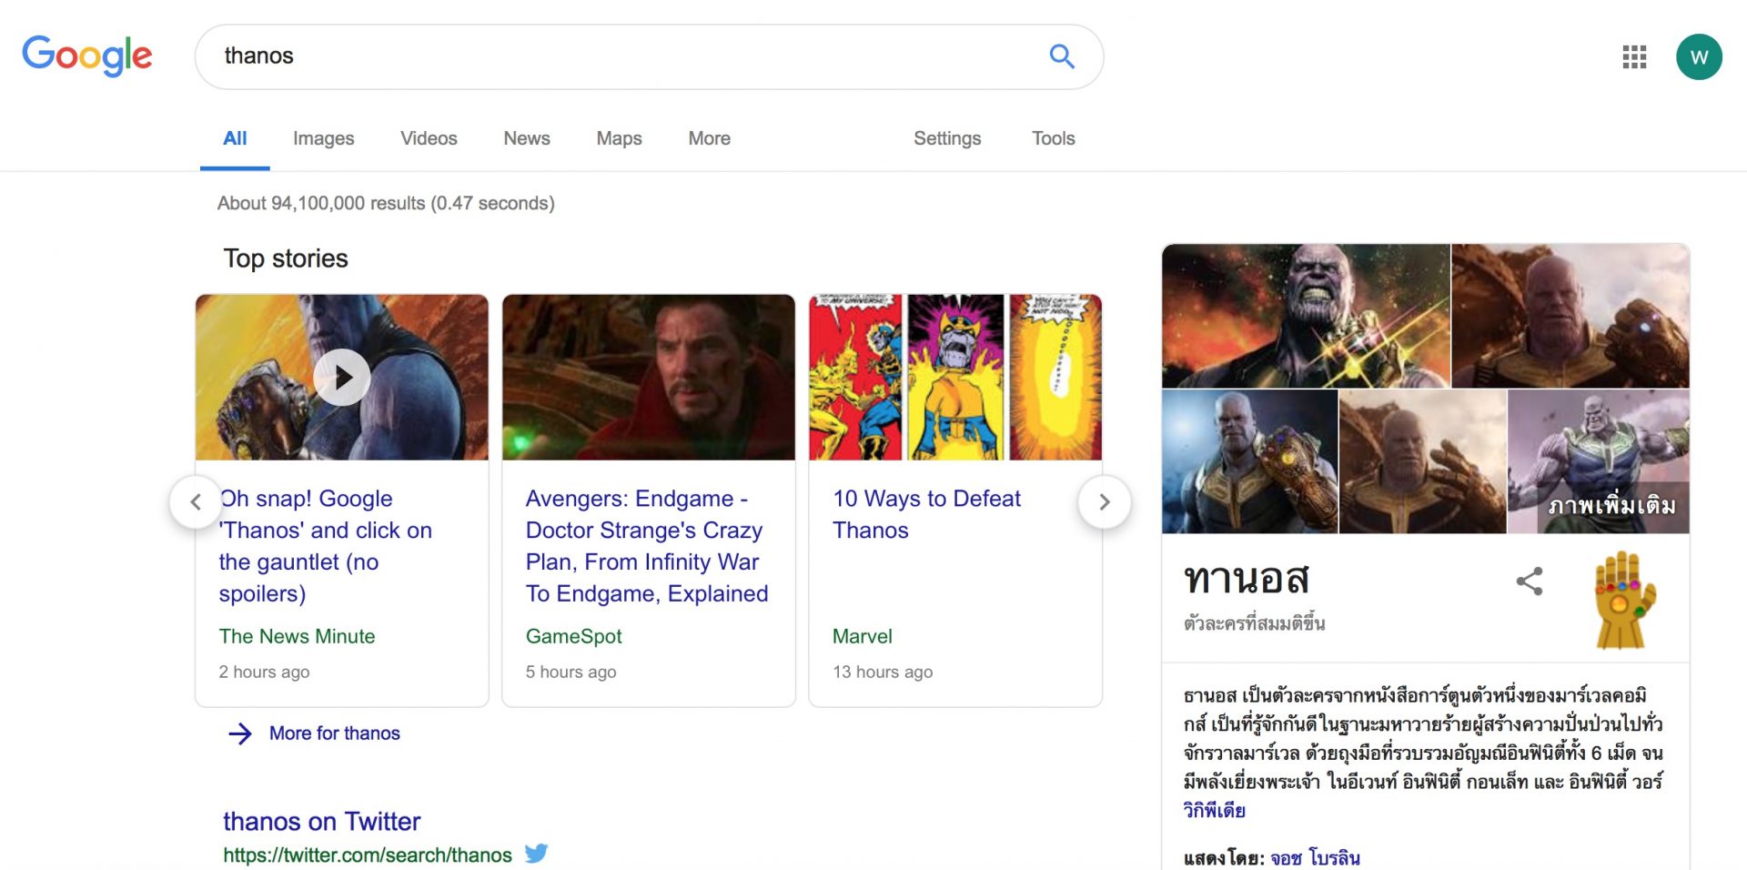Show next top stories
This screenshot has width=1747, height=870.
1104,501
